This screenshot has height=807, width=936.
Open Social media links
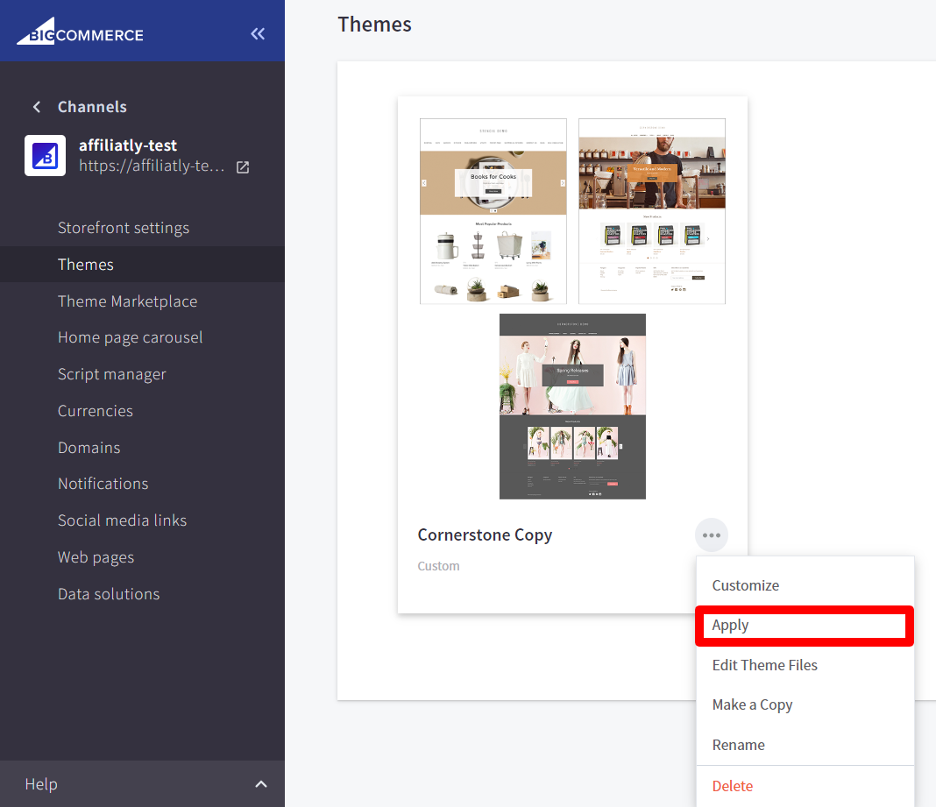pyautogui.click(x=123, y=520)
